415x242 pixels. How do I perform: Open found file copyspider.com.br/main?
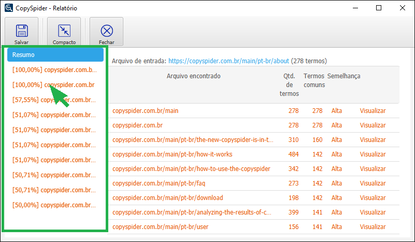(145, 111)
